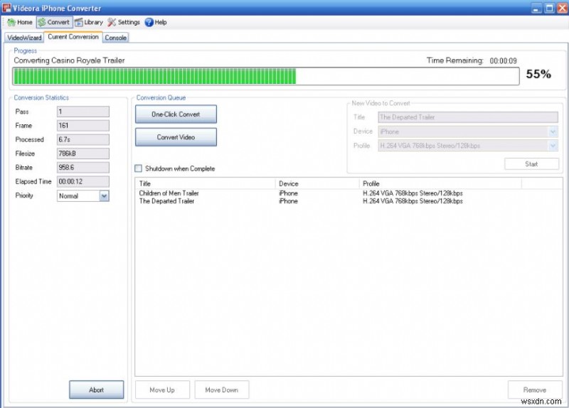Switch to the VideoWizard tab

coord(24,38)
